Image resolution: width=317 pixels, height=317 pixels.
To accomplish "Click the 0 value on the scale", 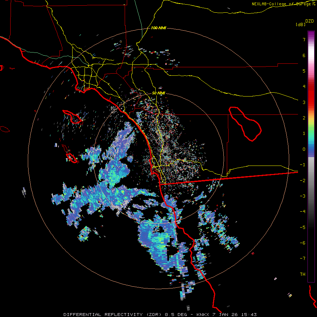I will tap(304, 149).
